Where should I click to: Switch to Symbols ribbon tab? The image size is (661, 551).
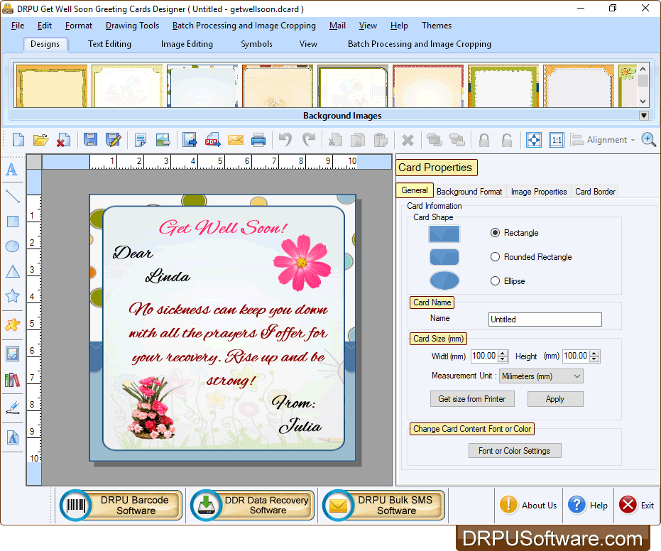256,44
